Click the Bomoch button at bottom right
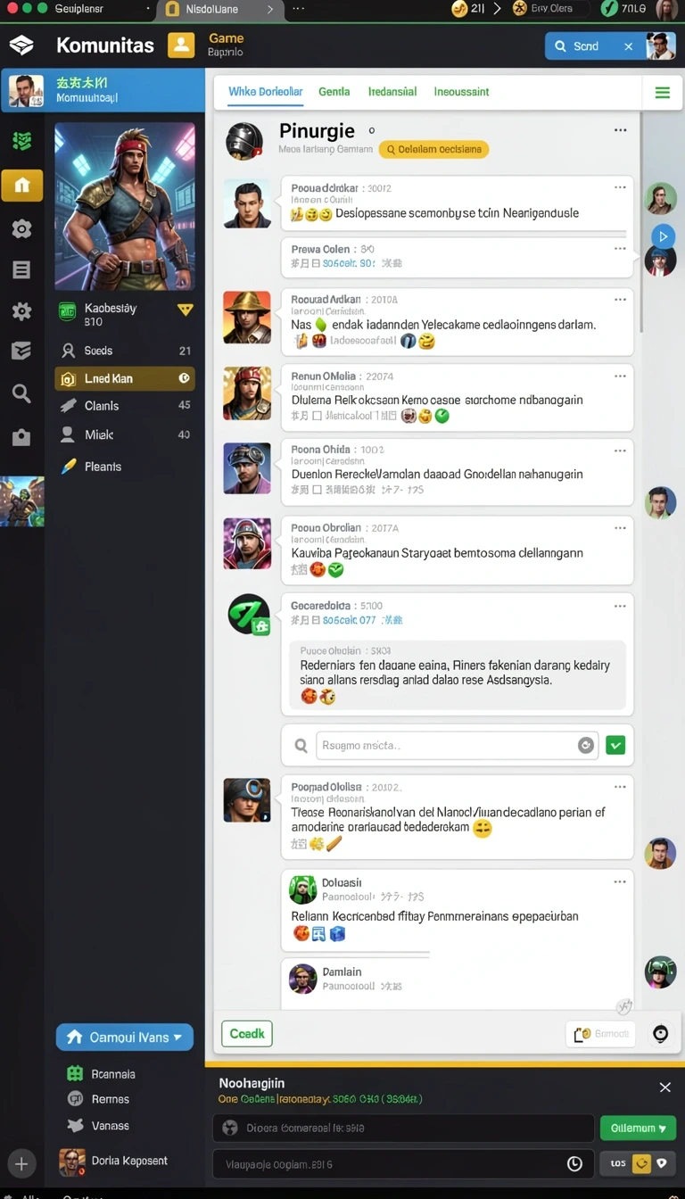The image size is (685, 1199). 600,1034
